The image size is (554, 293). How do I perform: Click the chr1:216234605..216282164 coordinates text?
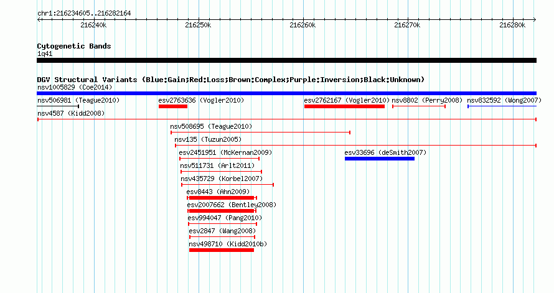click(x=84, y=14)
